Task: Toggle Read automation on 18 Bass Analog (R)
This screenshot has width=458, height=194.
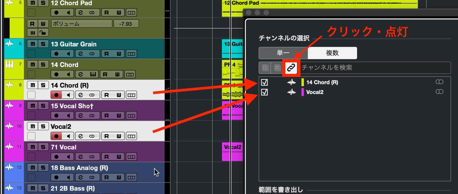Action: pos(107,177)
